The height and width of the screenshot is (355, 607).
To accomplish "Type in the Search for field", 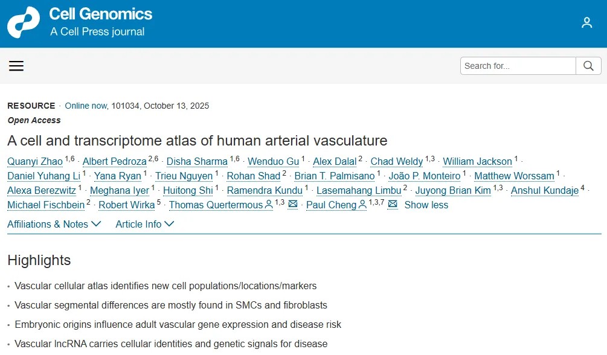I will point(518,66).
